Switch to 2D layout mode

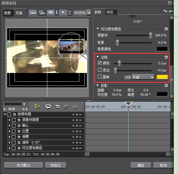point(33,13)
